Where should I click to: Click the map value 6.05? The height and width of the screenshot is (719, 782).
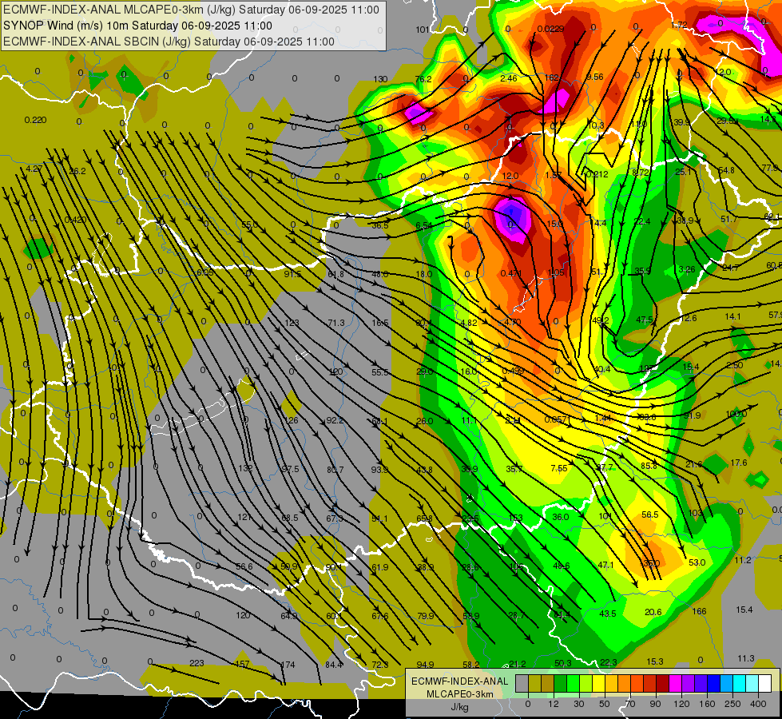pos(205,272)
